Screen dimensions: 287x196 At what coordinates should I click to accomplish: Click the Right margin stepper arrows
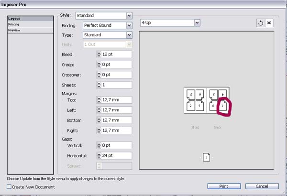pyautogui.click(x=99, y=131)
